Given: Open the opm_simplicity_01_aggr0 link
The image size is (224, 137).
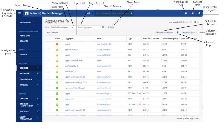Looking at the screenshot, I should point(75,88).
